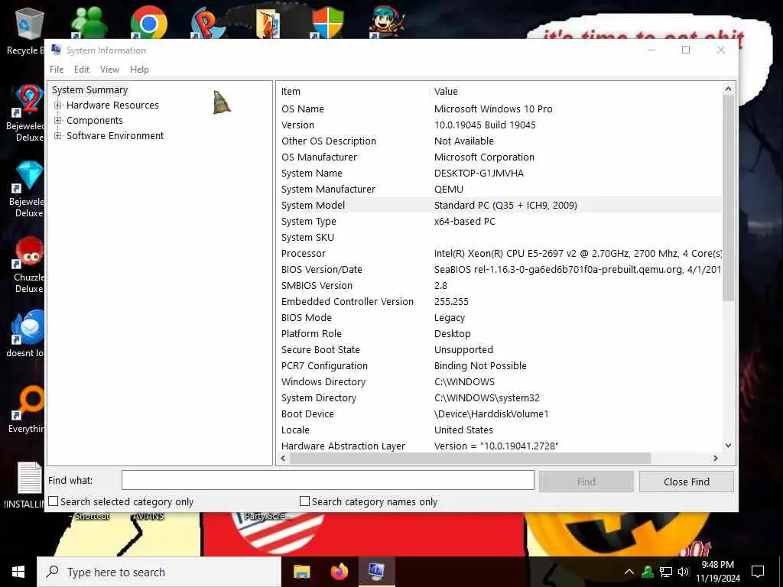Open the Recycle Bin desktop icon

click(x=29, y=30)
